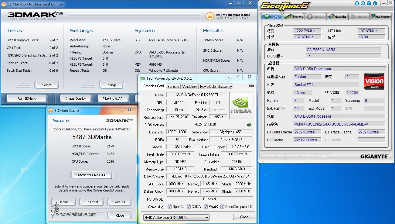Screen dimensions: 395x224
Task: Open the HW Monitor tab in EasyTune6
Action: (381, 16)
